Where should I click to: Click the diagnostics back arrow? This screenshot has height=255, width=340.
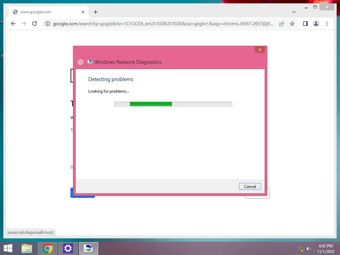pyautogui.click(x=80, y=62)
